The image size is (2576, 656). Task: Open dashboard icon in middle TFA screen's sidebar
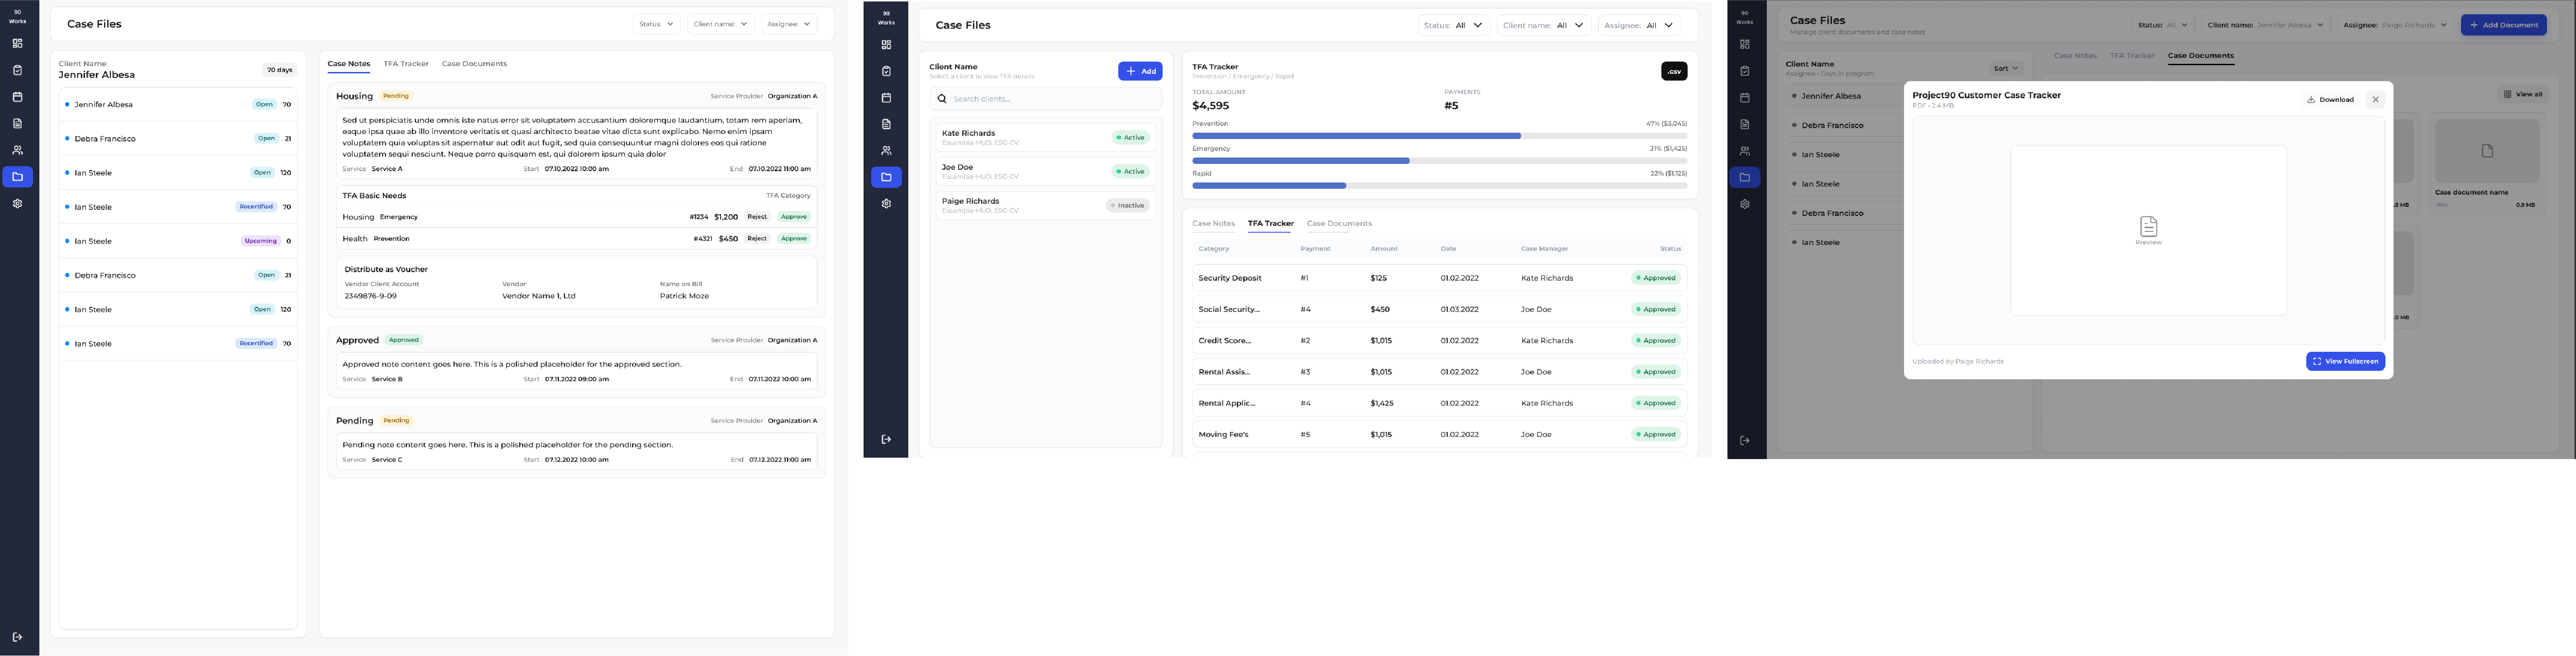(886, 44)
